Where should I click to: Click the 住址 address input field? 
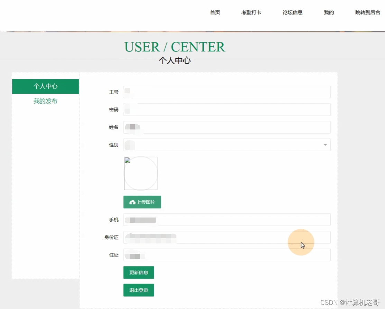pyautogui.click(x=227, y=255)
